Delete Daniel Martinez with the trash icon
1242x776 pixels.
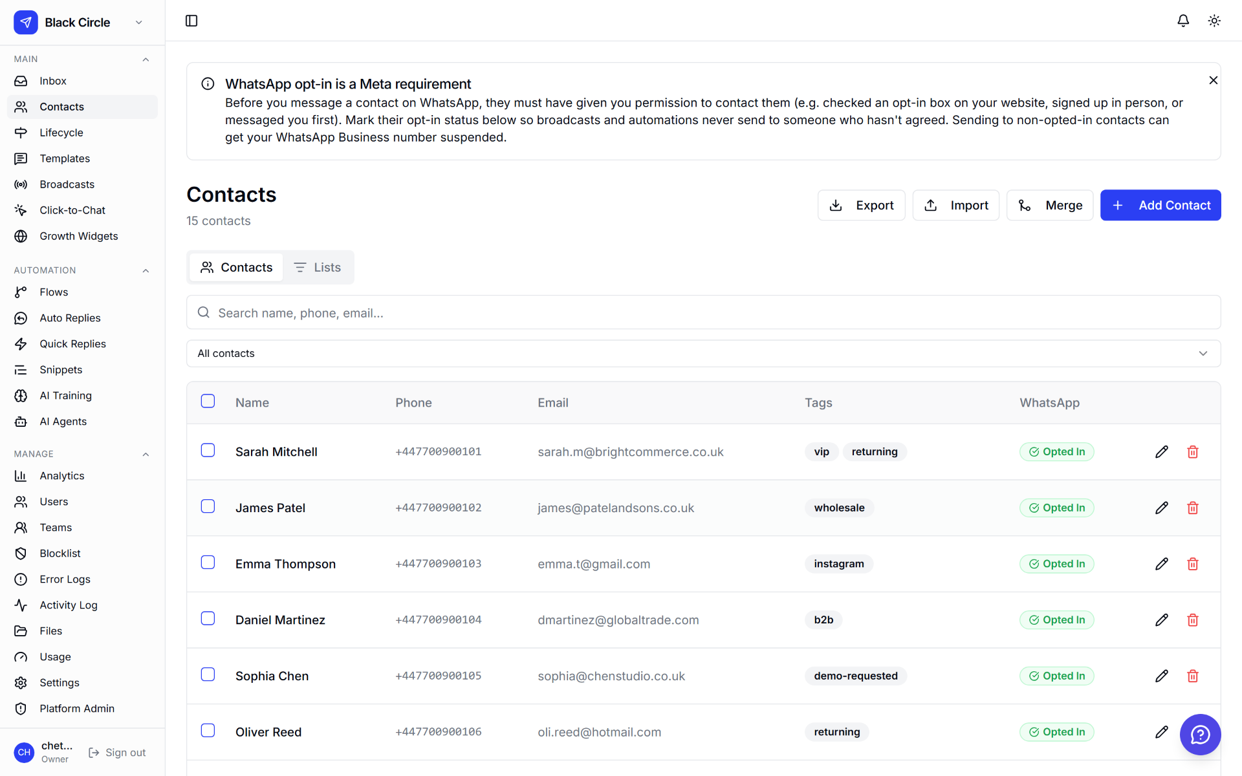(x=1193, y=620)
